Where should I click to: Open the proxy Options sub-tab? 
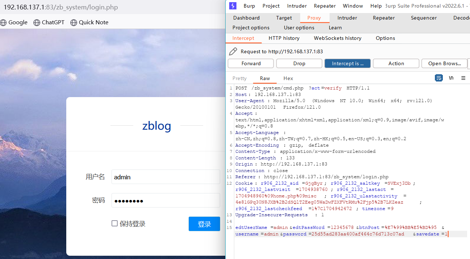click(385, 38)
